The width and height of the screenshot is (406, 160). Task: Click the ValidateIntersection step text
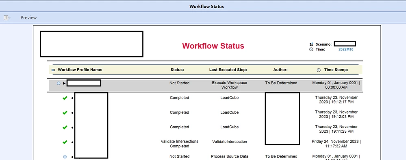[x=229, y=142]
